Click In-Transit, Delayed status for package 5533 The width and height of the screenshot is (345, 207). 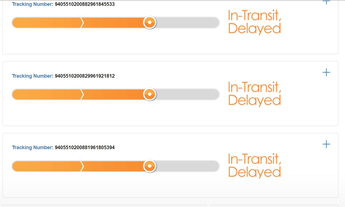pos(255,22)
